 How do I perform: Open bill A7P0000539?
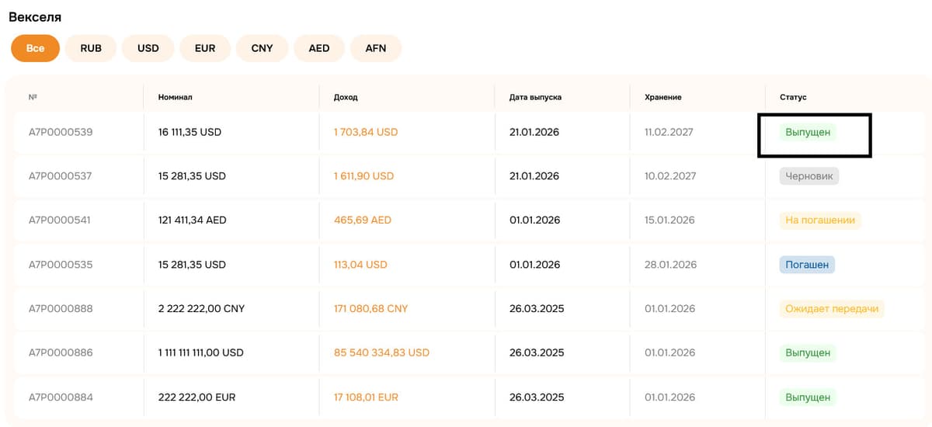tap(61, 132)
